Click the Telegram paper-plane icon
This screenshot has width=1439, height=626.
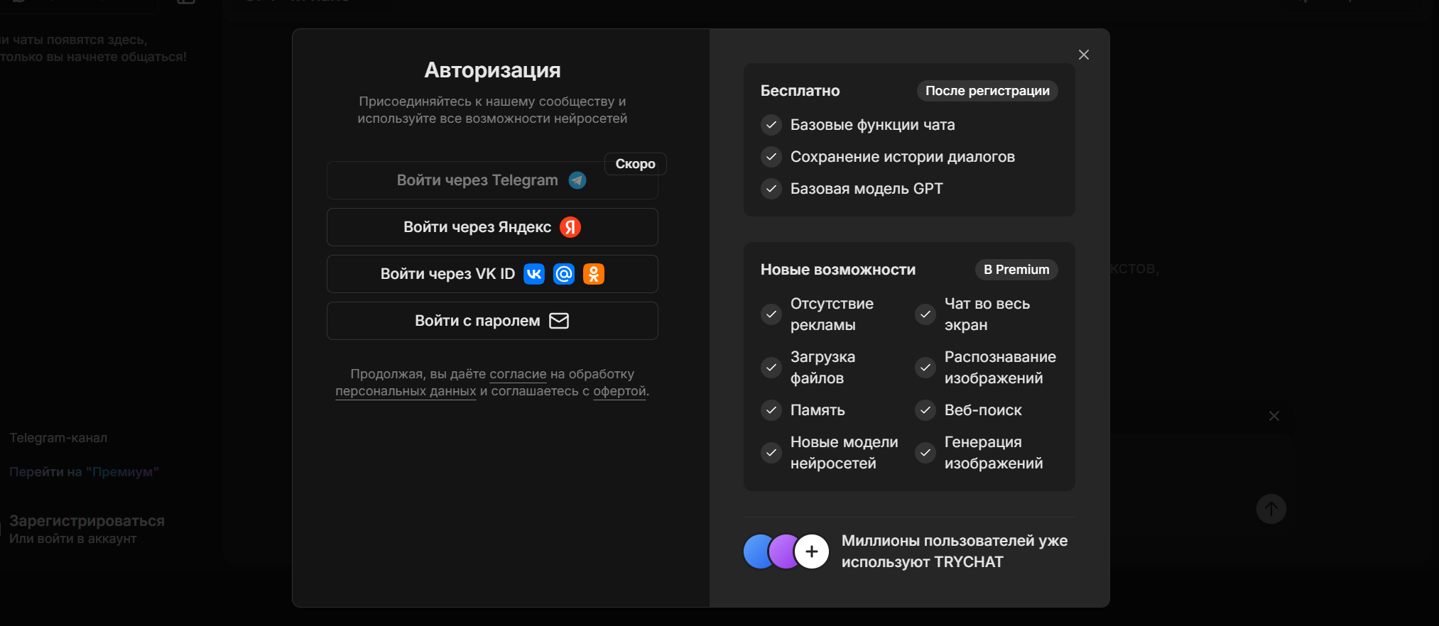(577, 180)
